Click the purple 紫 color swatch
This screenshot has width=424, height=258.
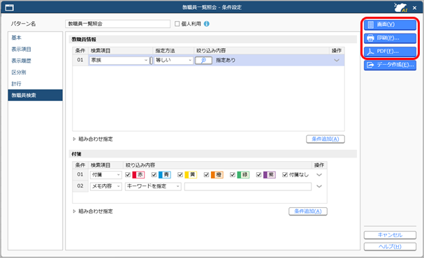pyautogui.click(x=270, y=175)
